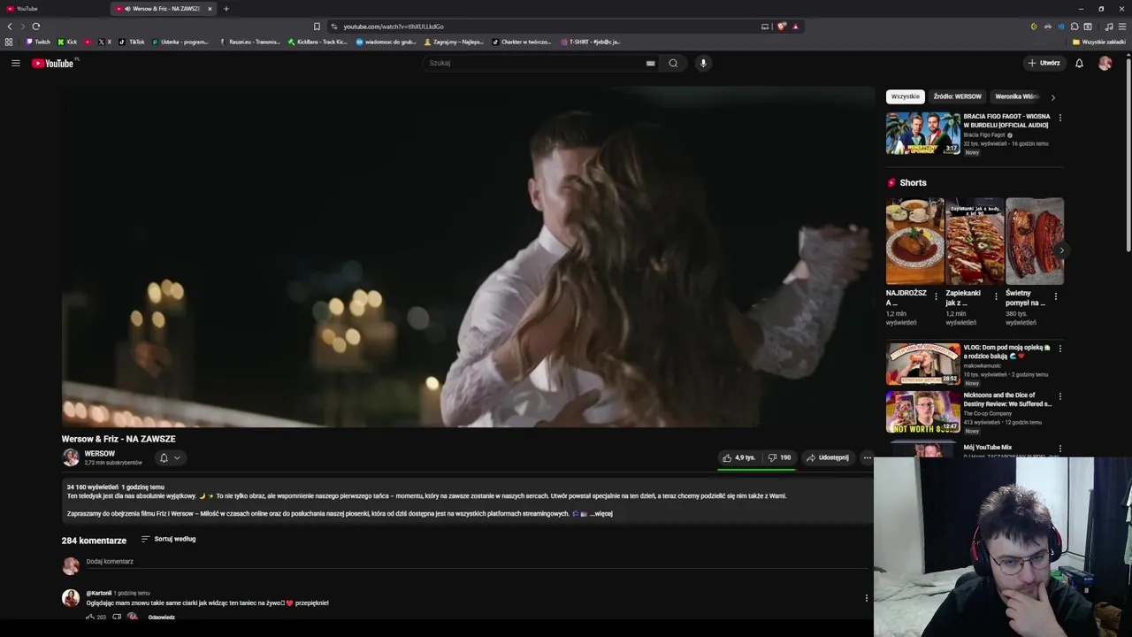The image size is (1132, 637).
Task: Click the Utwórz create button
Action: (1044, 63)
